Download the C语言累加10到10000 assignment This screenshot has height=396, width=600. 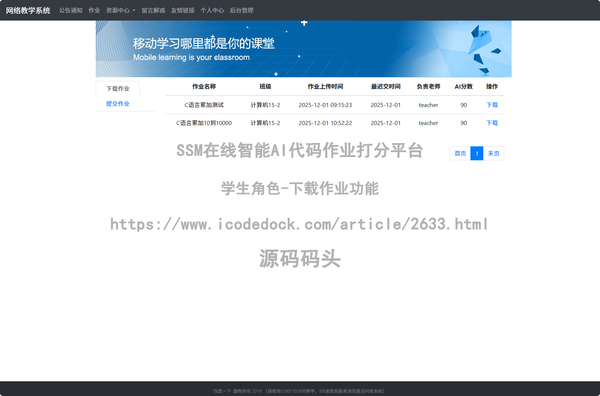492,123
